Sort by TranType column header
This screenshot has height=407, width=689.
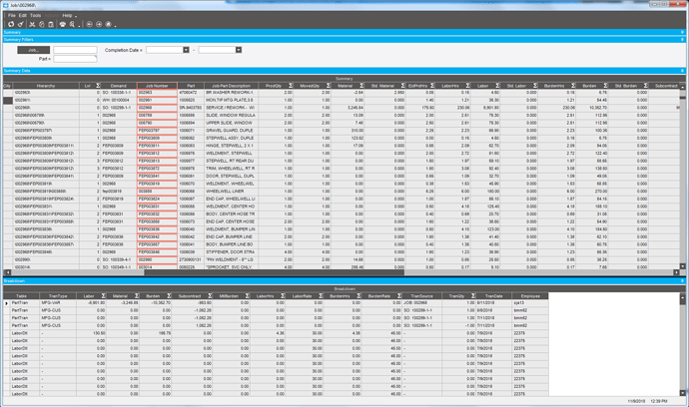click(58, 296)
